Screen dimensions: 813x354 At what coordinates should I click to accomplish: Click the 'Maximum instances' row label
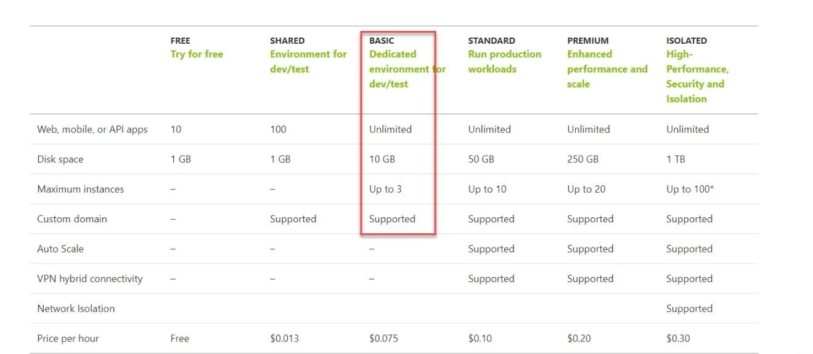tap(80, 189)
